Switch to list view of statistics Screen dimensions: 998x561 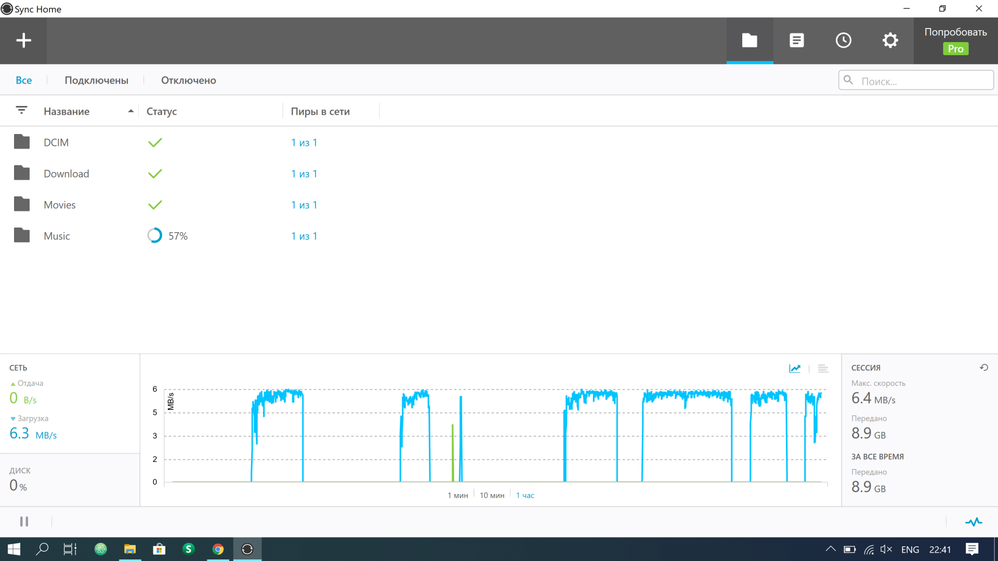pyautogui.click(x=823, y=368)
